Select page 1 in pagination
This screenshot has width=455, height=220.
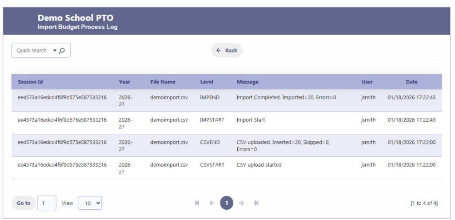(x=227, y=203)
